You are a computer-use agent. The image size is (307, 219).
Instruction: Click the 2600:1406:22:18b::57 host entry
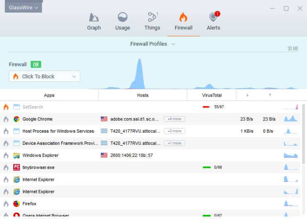(x=132, y=156)
